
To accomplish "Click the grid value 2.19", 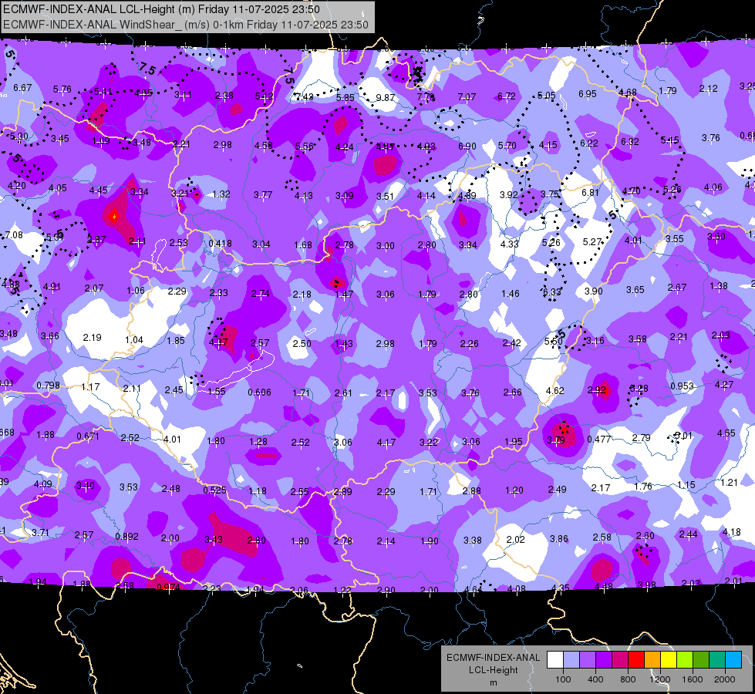I will click(x=92, y=338).
